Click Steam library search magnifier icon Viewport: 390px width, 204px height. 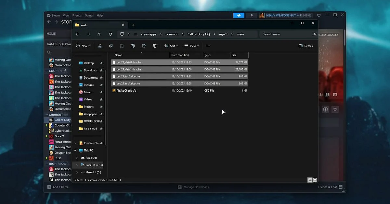(x=49, y=52)
